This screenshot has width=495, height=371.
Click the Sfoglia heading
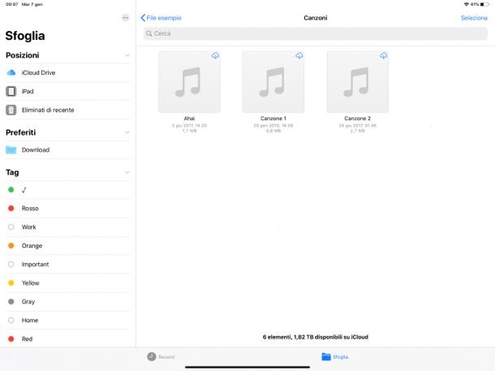tap(25, 36)
